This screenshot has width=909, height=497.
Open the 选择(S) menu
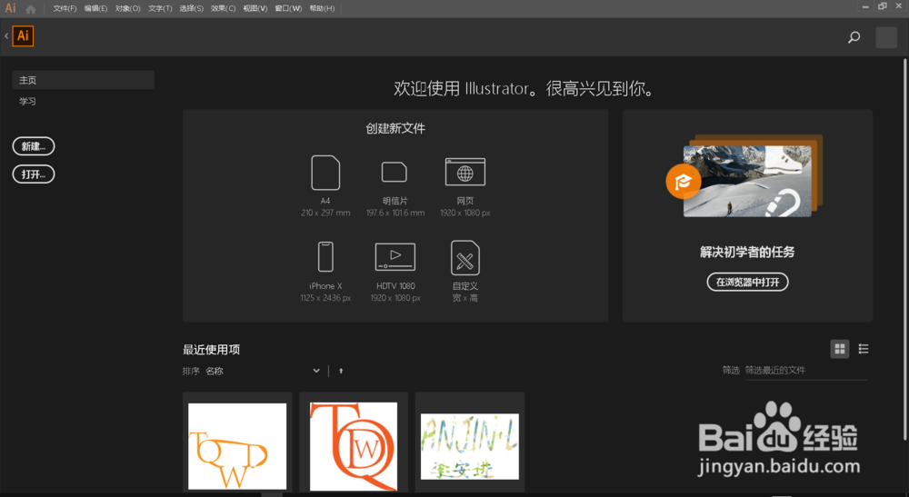click(191, 9)
